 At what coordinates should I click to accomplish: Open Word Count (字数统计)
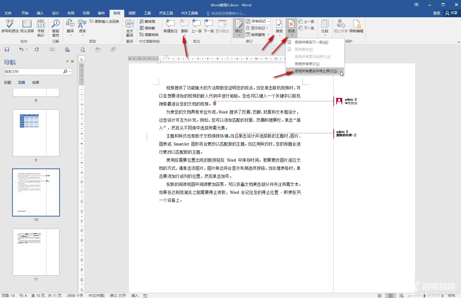pos(41,28)
